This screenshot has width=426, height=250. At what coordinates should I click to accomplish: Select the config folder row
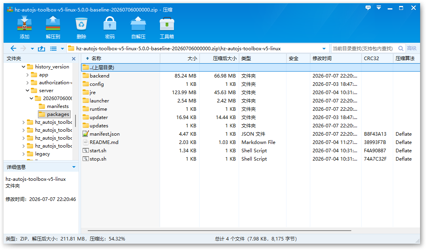tap(250, 84)
